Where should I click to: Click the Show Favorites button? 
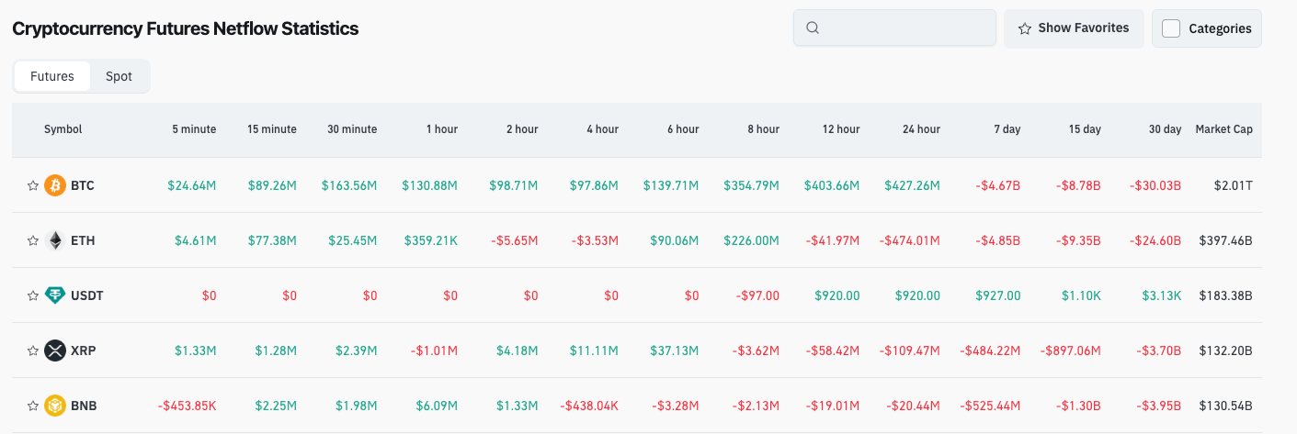(x=1074, y=28)
